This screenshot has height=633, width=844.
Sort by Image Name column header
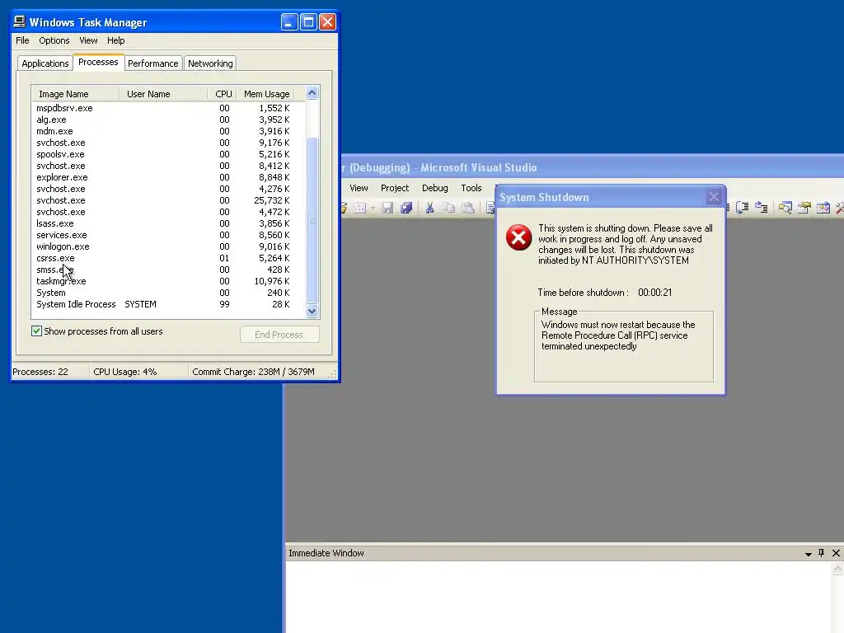(x=75, y=94)
